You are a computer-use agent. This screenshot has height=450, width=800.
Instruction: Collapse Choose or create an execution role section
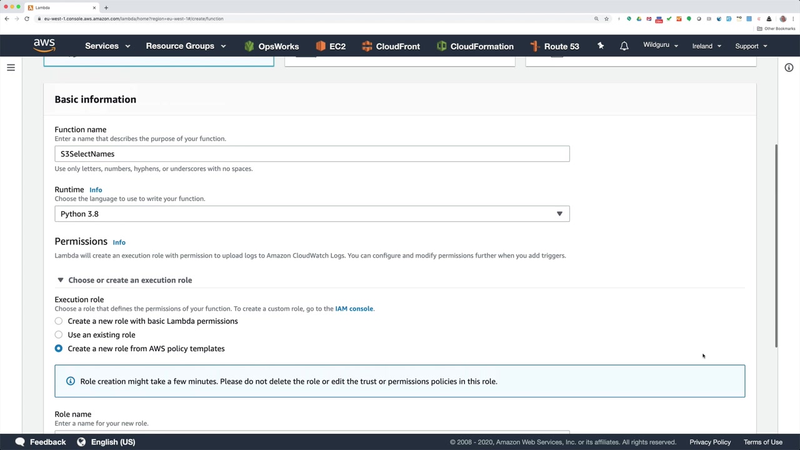pos(124,280)
